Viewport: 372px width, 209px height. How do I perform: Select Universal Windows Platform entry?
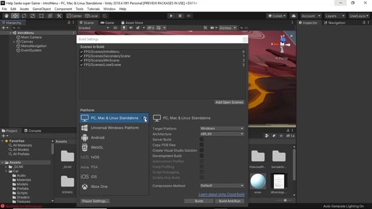(x=114, y=128)
